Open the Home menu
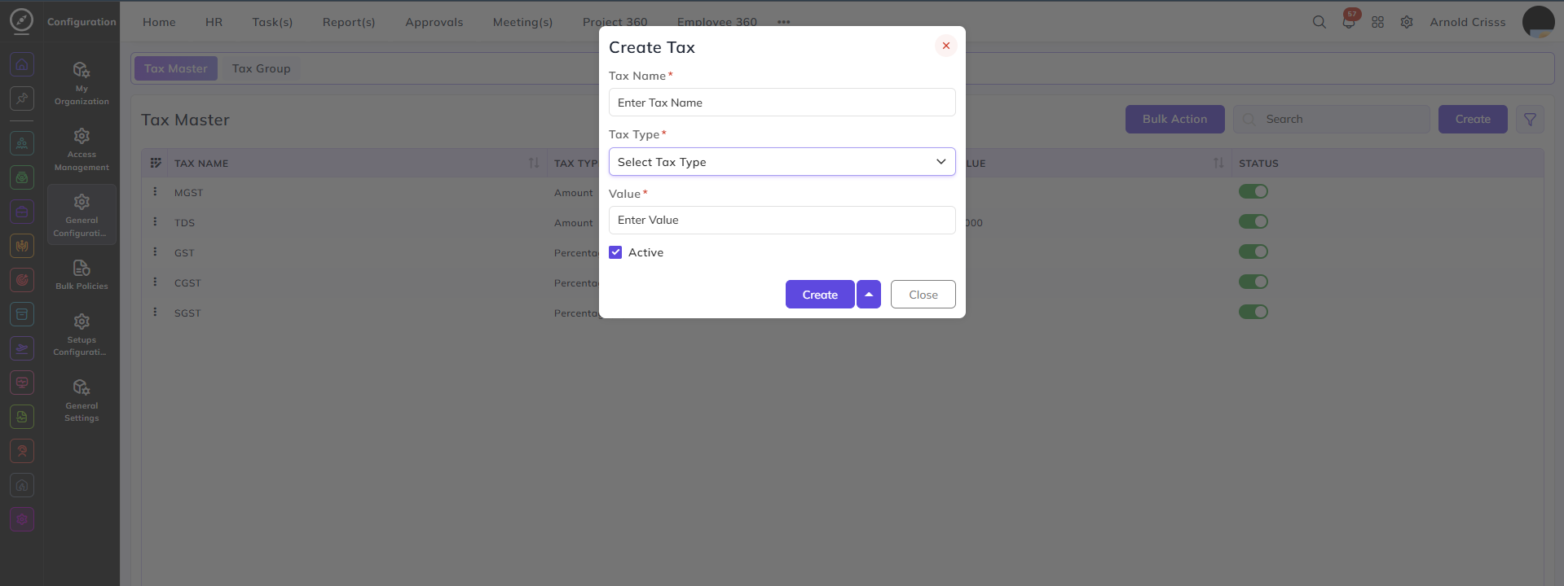 pos(159,22)
